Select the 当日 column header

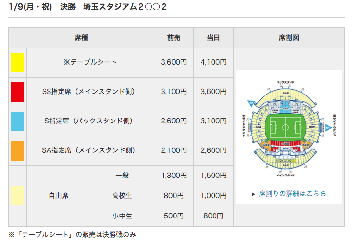(214, 38)
